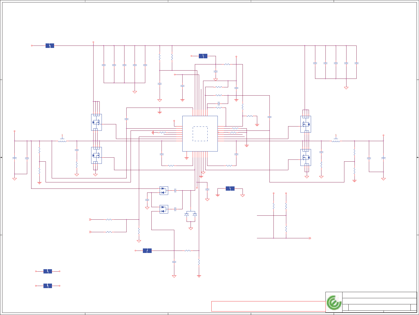Select the upper MOSFET on the left side
Image resolution: width=419 pixels, height=315 pixels.
(x=96, y=122)
